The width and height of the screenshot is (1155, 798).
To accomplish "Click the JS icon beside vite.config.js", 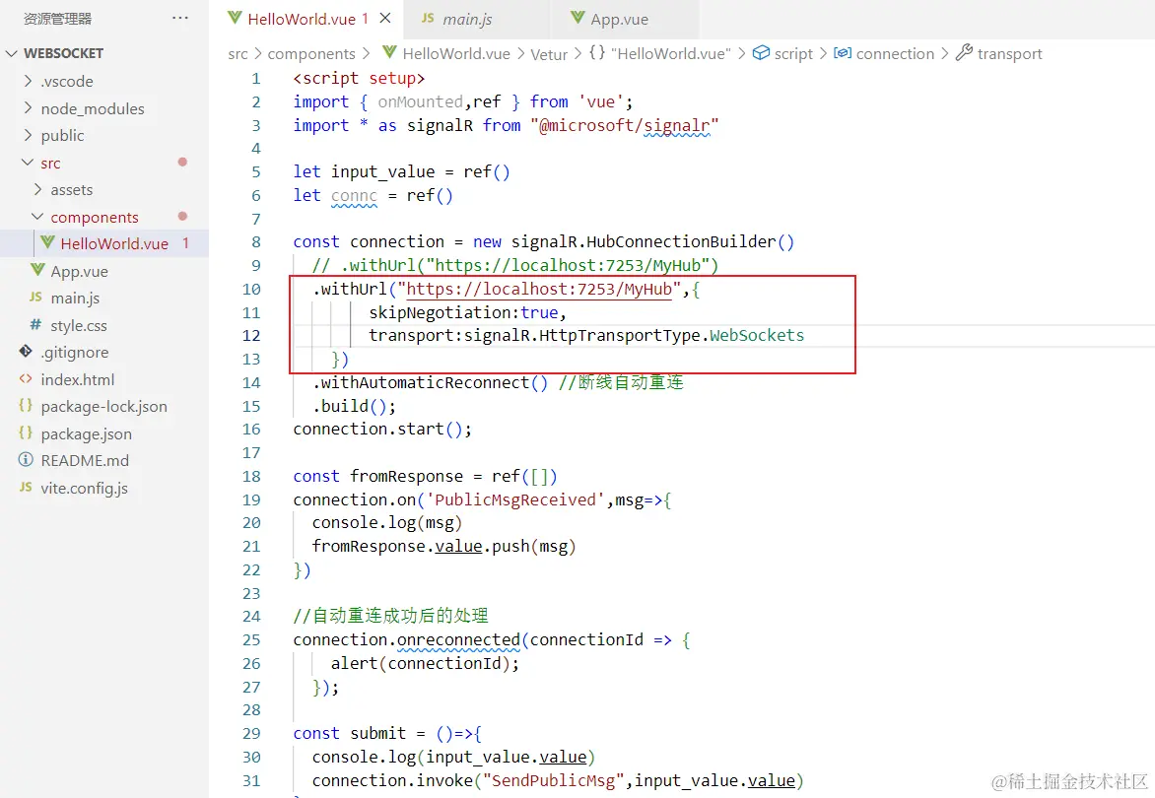I will (26, 487).
